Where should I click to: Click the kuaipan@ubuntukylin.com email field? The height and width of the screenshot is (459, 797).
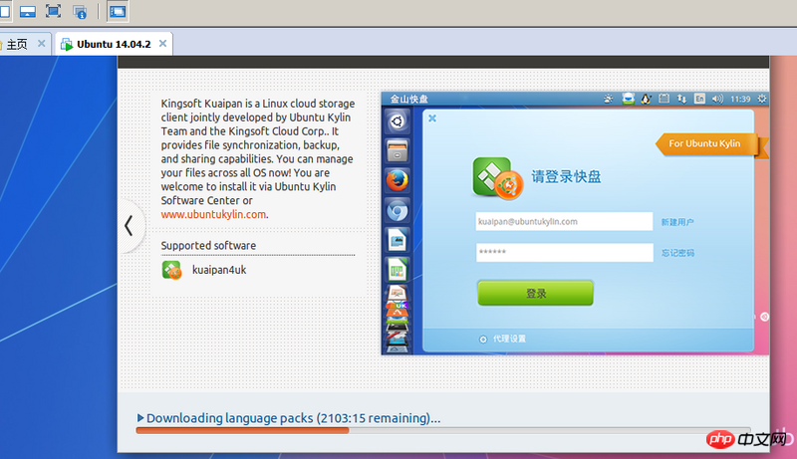click(564, 221)
